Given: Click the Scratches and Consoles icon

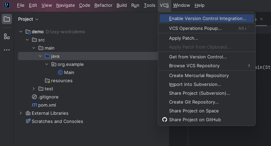Looking at the screenshot, I should 28,121.
